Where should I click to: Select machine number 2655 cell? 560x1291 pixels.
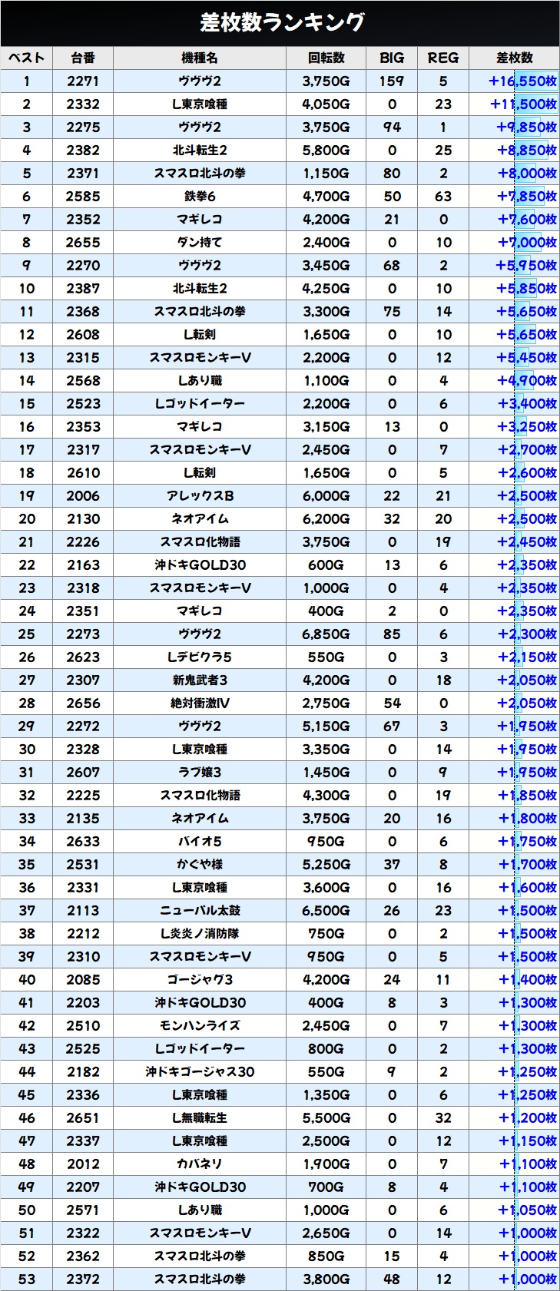click(x=83, y=243)
